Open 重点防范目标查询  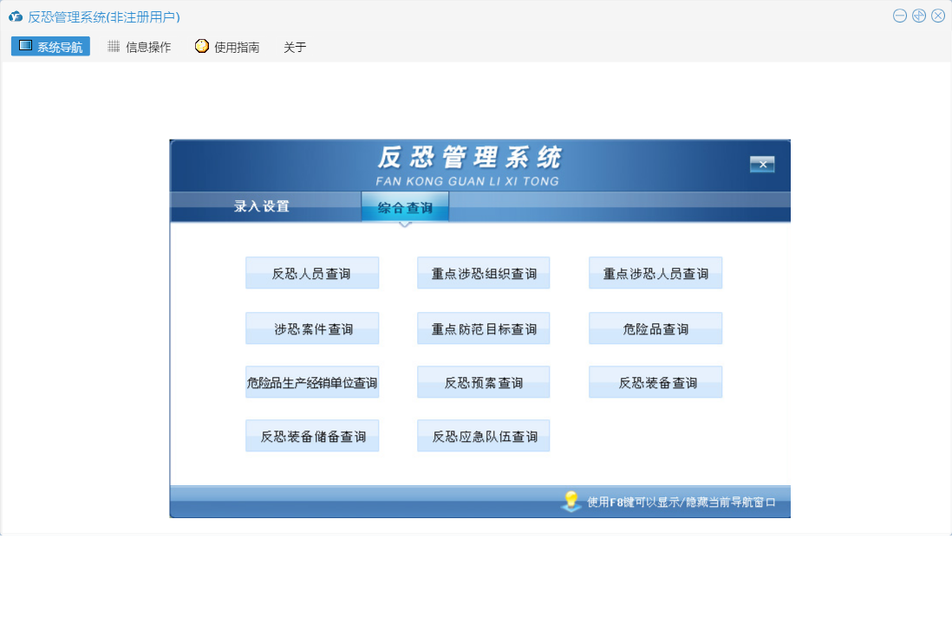pos(484,328)
